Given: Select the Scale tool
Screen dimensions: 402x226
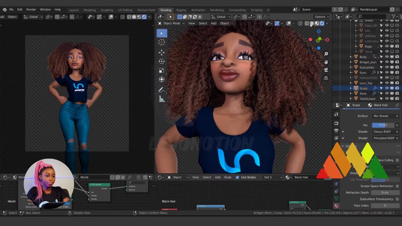Looking at the screenshot, I should pyautogui.click(x=162, y=71).
